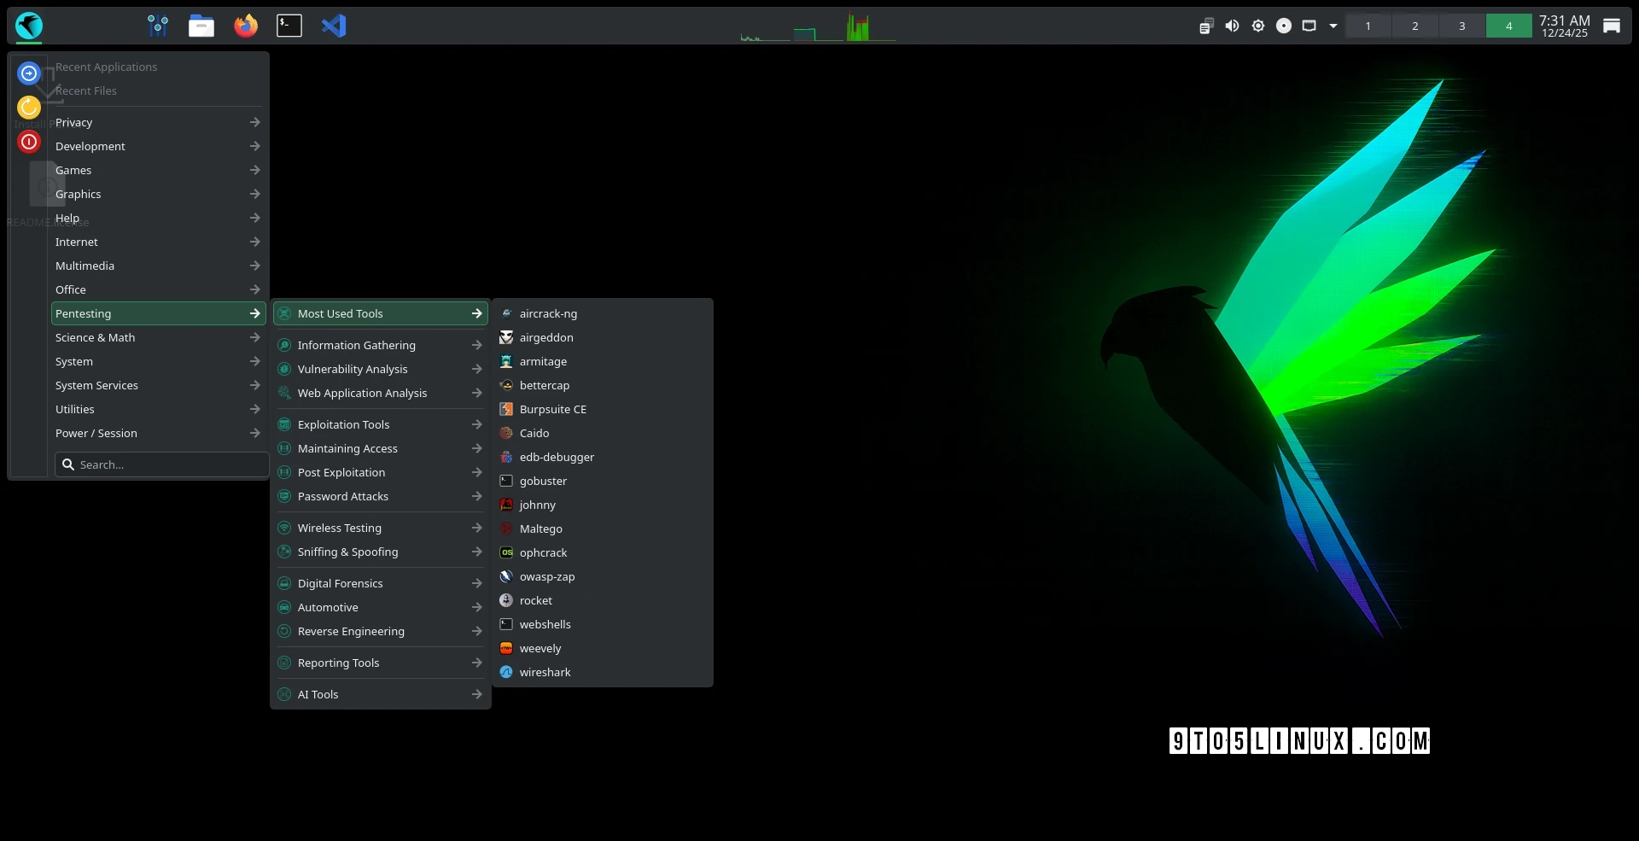
Task: Toggle show desktop at the far right
Action: coord(1613,26)
